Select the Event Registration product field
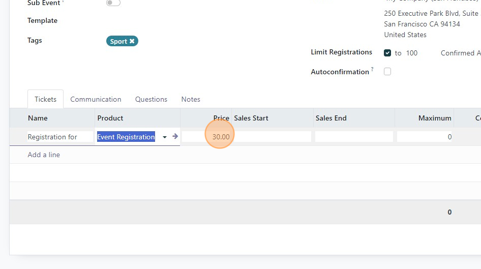The width and height of the screenshot is (481, 269). tap(126, 137)
